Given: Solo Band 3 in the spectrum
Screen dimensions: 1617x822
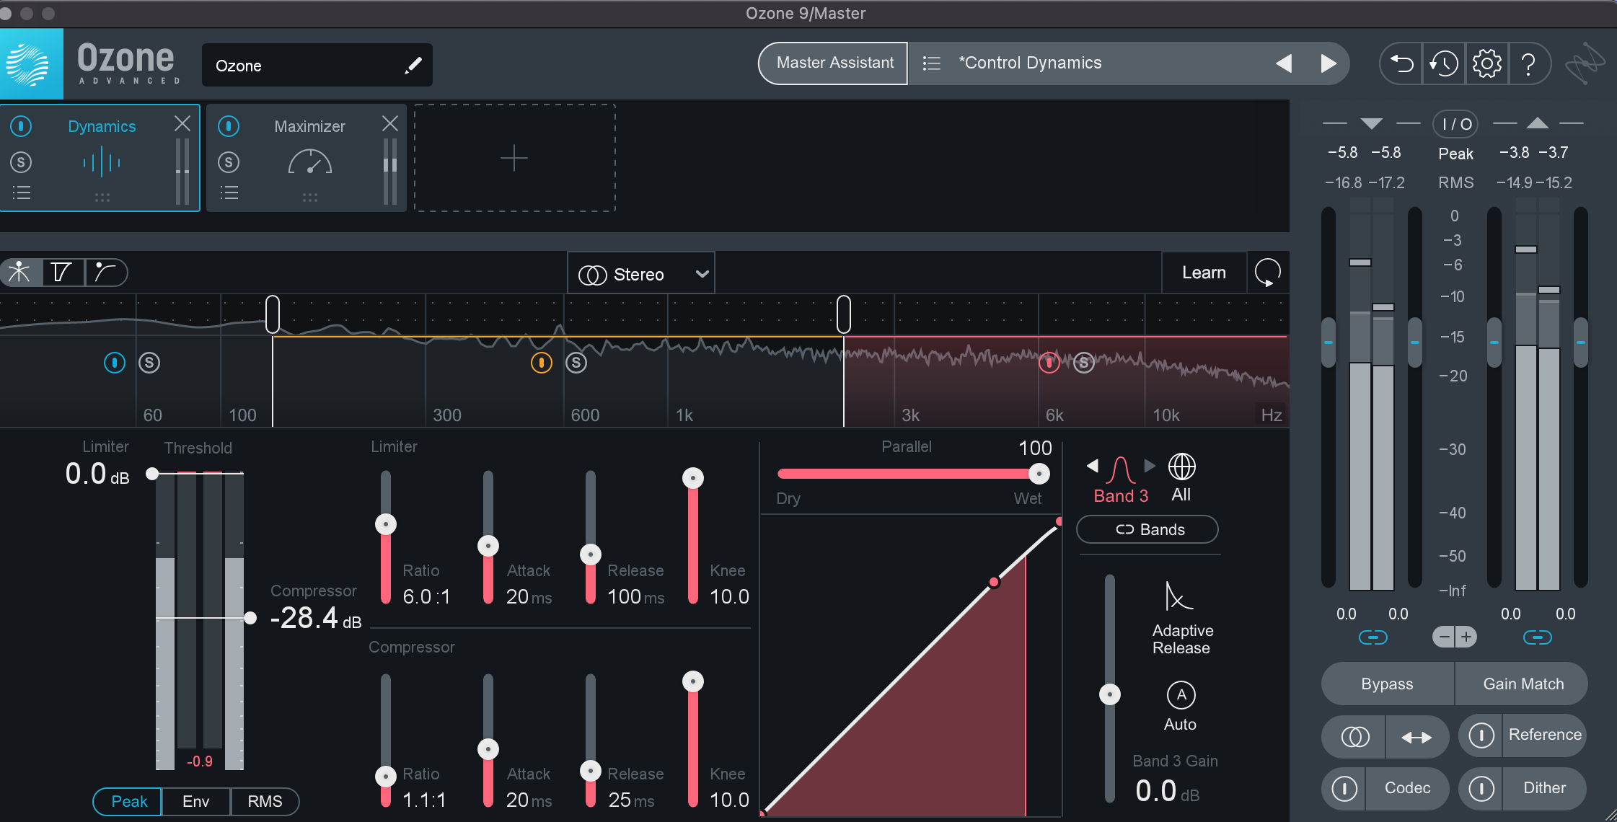Looking at the screenshot, I should (1084, 363).
